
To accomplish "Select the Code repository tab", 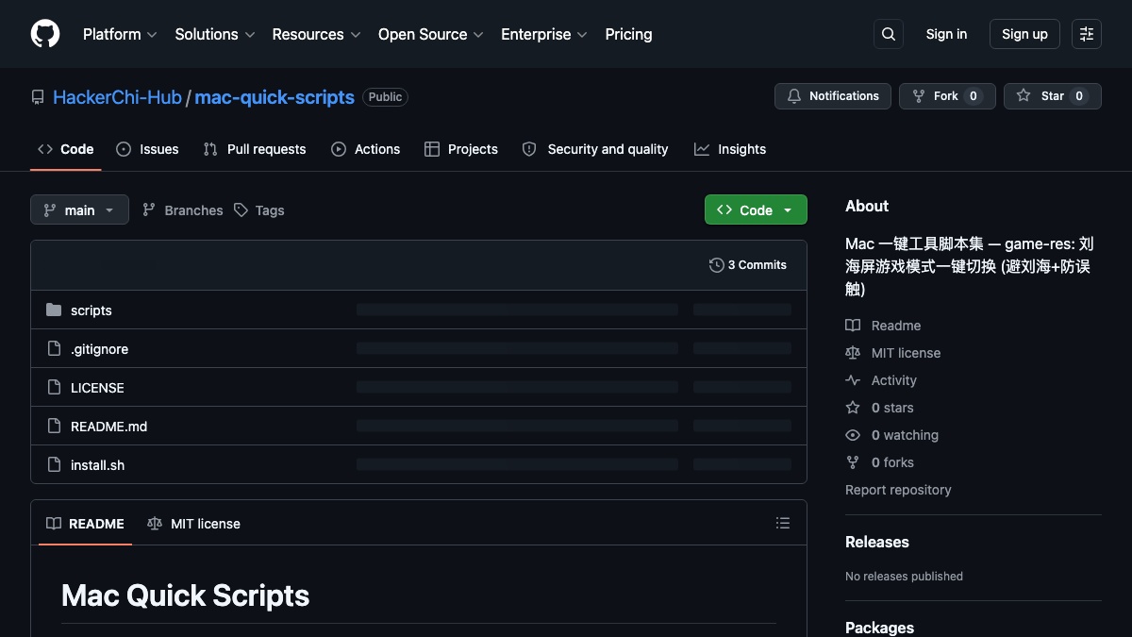I will point(66,149).
